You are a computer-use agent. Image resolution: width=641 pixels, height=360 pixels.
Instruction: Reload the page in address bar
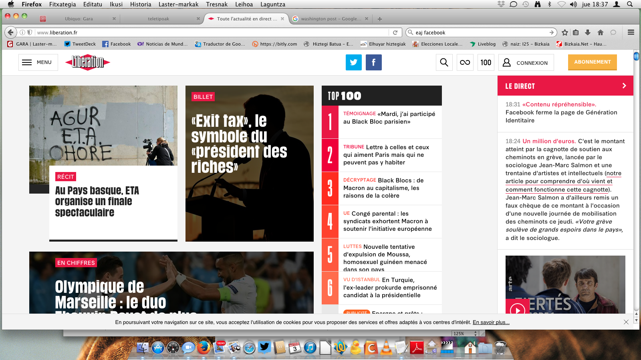tap(395, 32)
